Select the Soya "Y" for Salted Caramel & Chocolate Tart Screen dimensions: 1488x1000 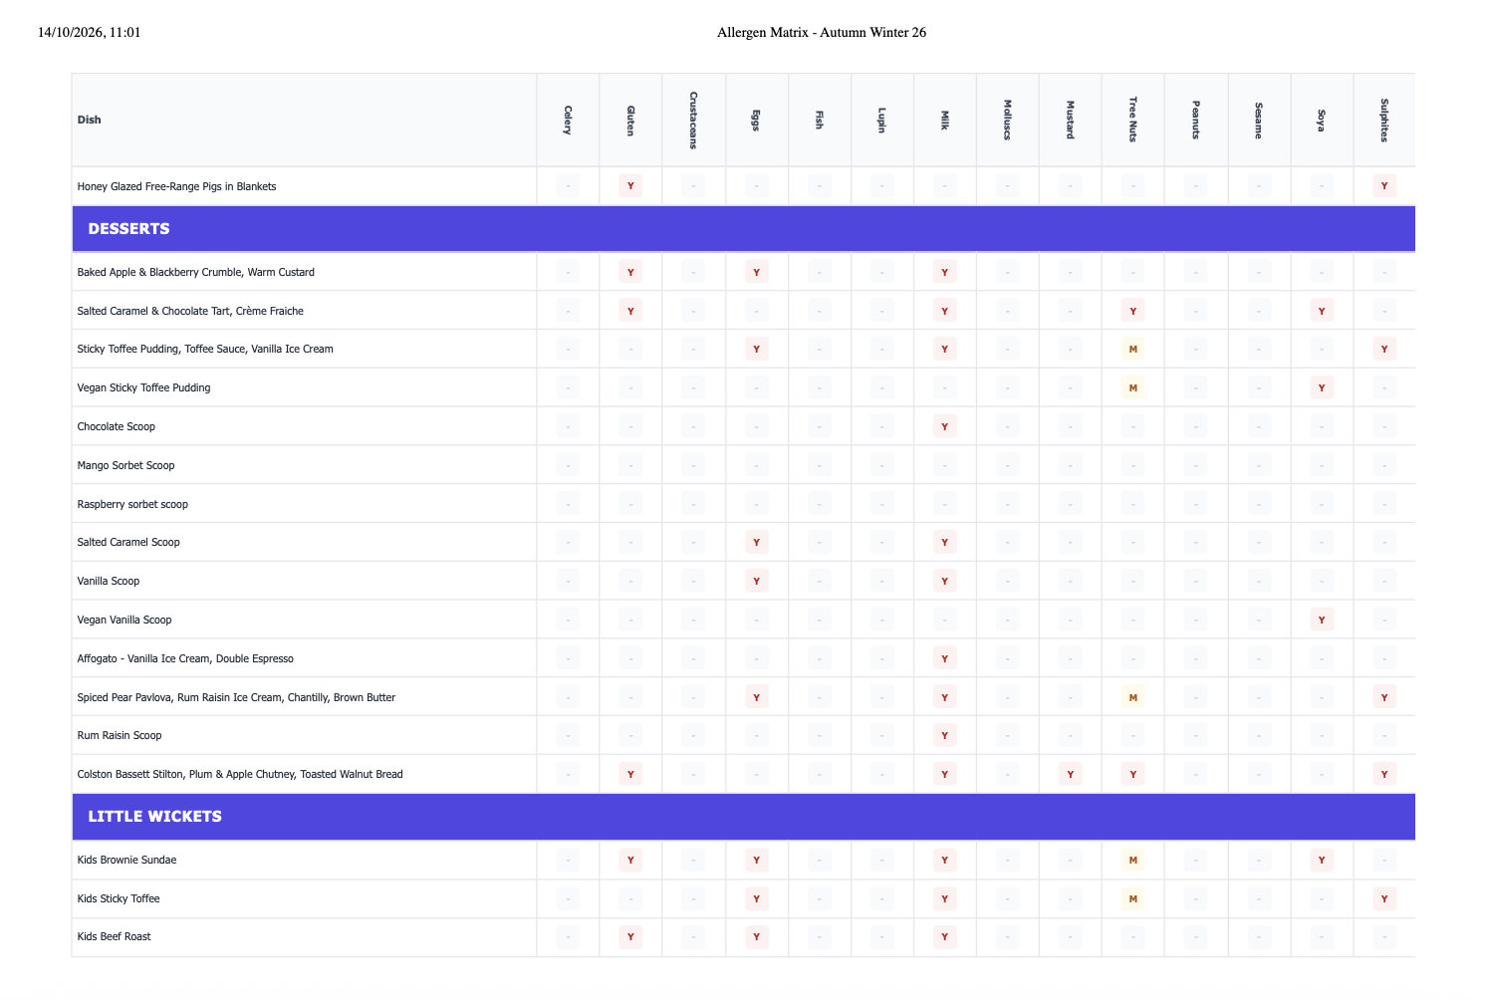(1322, 311)
